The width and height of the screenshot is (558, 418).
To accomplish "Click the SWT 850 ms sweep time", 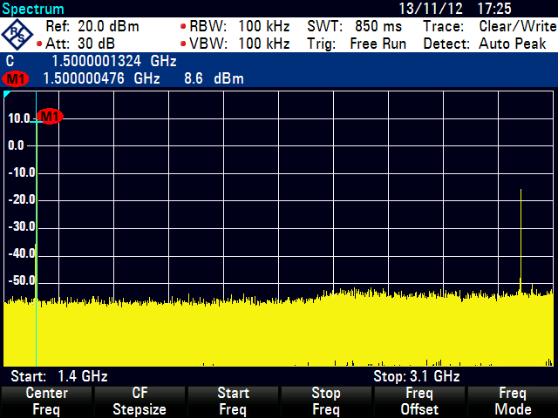I will (x=354, y=26).
